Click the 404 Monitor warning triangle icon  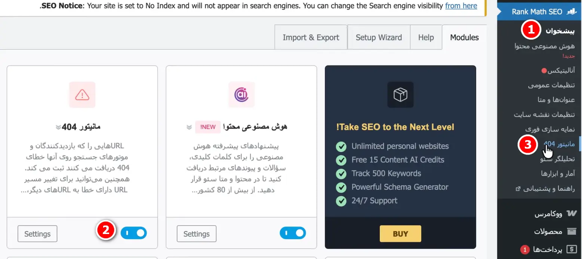[x=82, y=95]
